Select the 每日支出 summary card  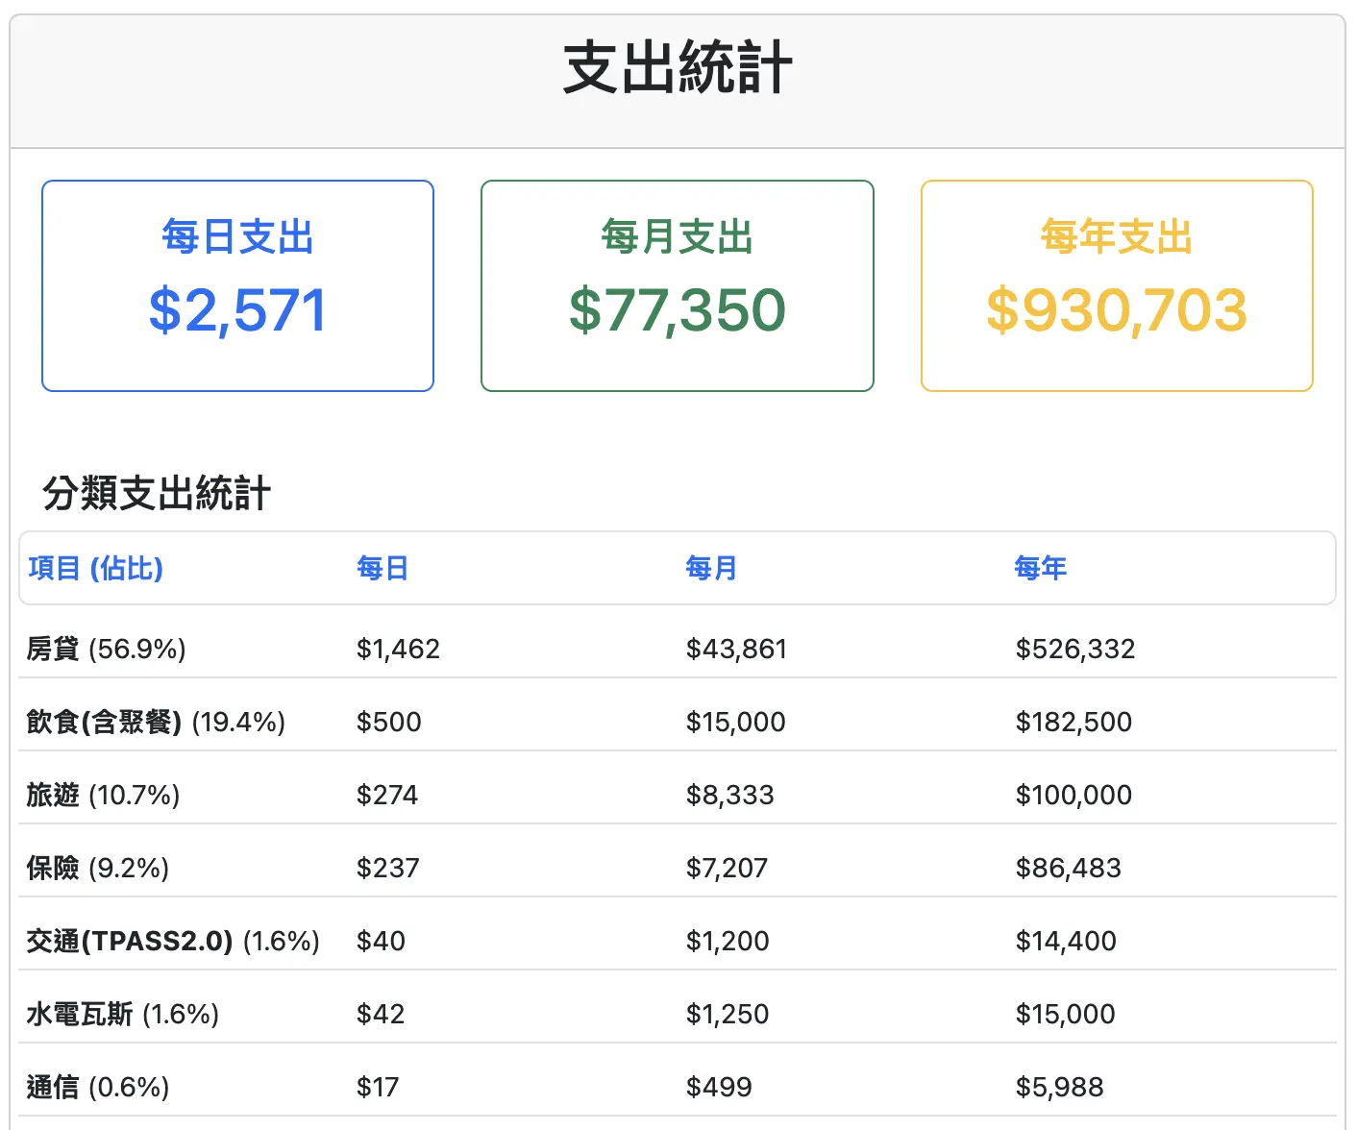[x=236, y=283]
